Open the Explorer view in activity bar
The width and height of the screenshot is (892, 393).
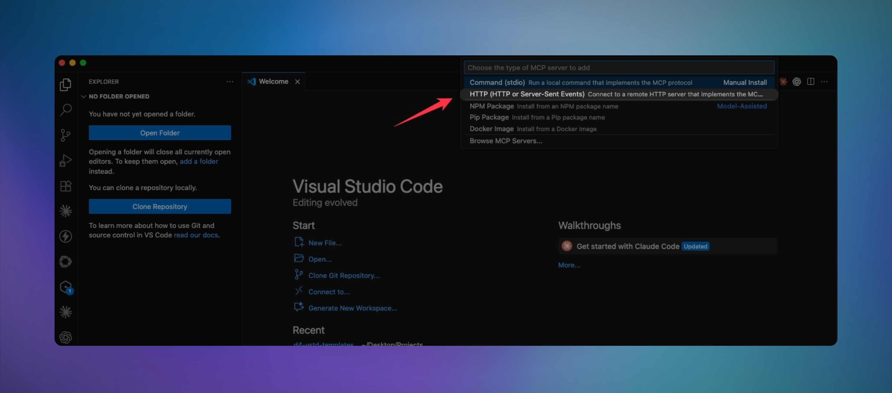(x=65, y=84)
